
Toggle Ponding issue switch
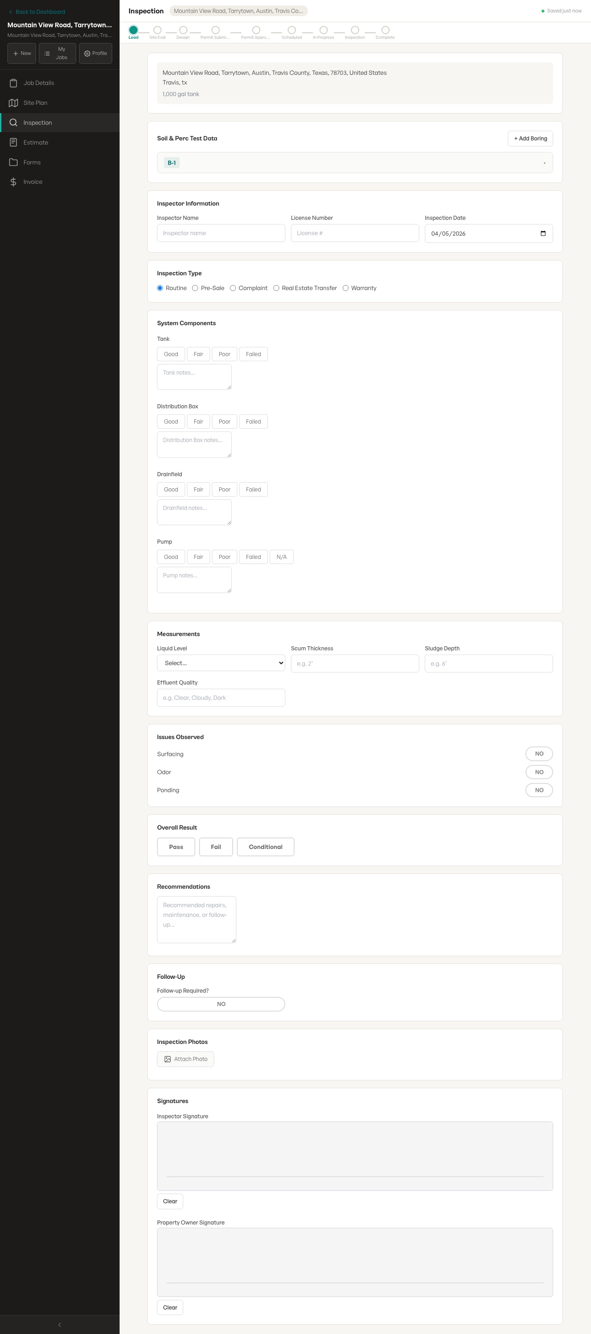[x=539, y=790]
